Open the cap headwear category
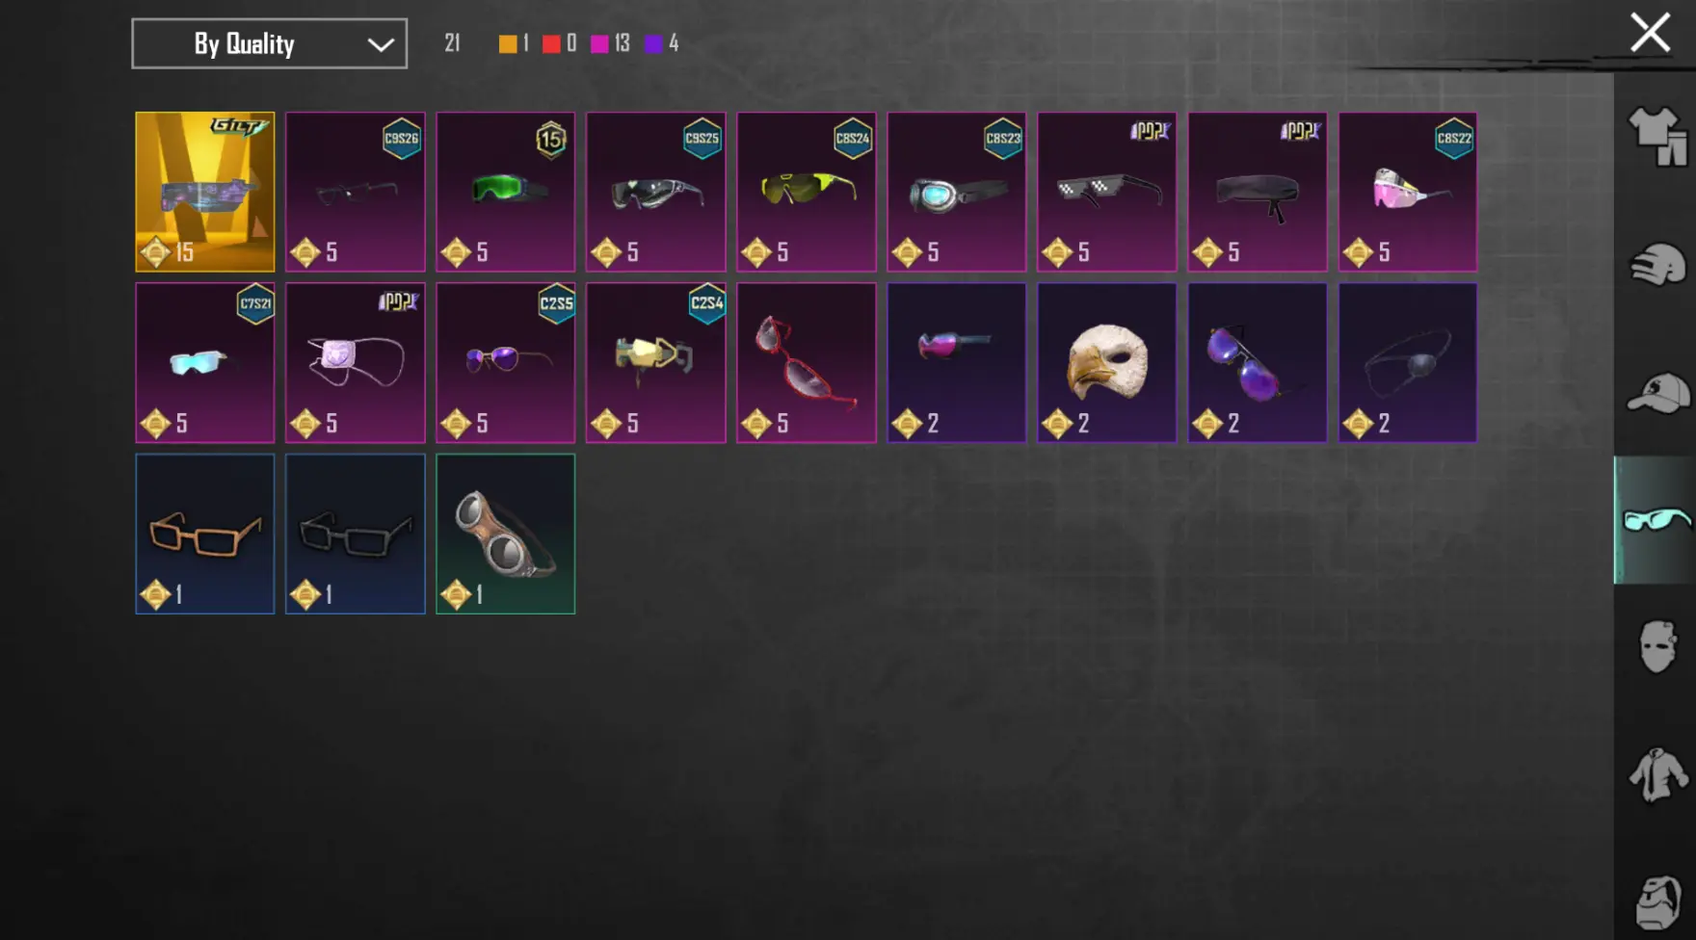 point(1657,393)
